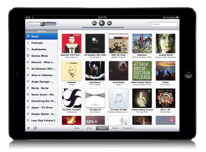Open The Best Of Joy Division cover
The width and height of the screenshot is (206, 152).
click(95, 98)
